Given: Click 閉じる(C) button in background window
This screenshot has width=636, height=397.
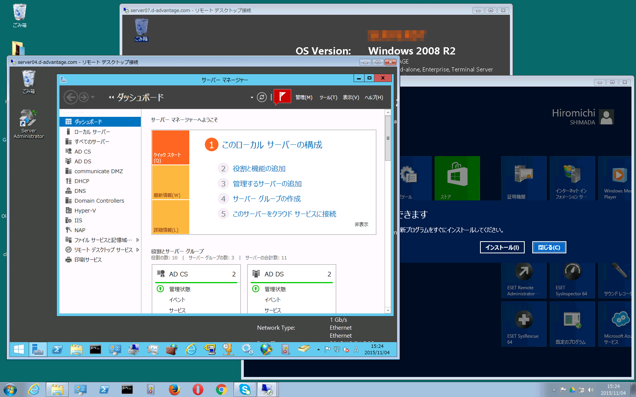Looking at the screenshot, I should (549, 247).
